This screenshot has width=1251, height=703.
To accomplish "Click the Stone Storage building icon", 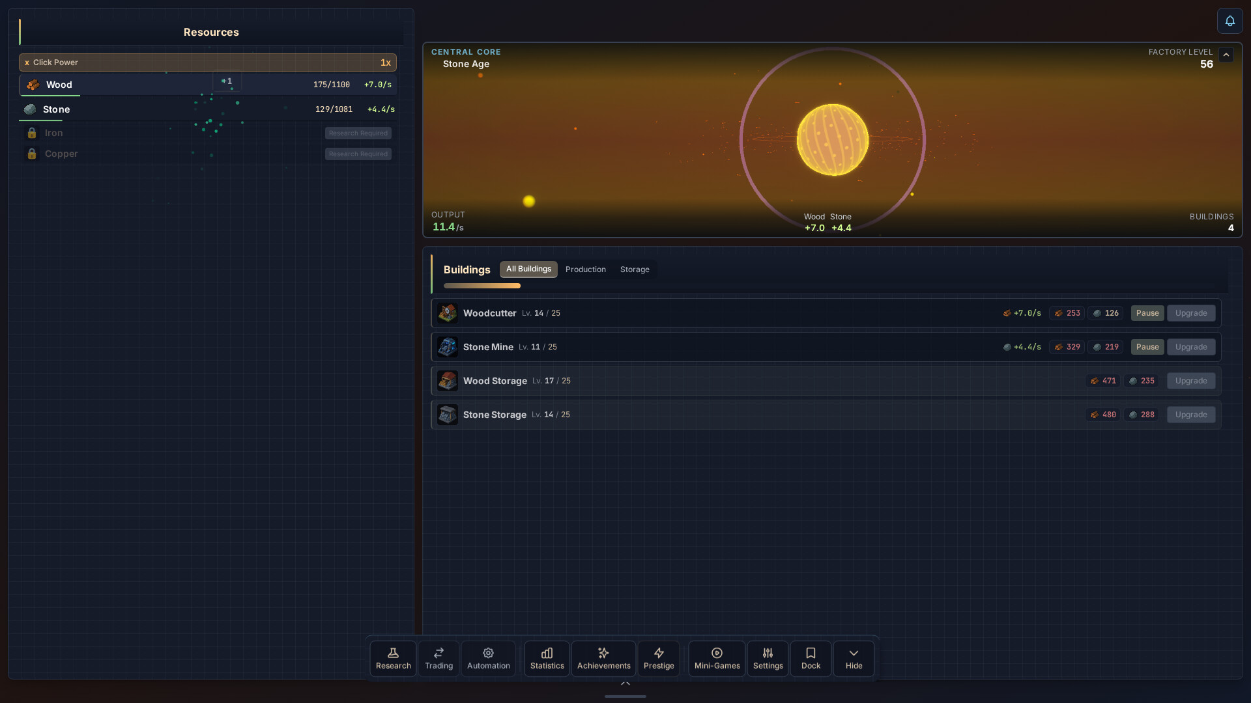I will 448,415.
